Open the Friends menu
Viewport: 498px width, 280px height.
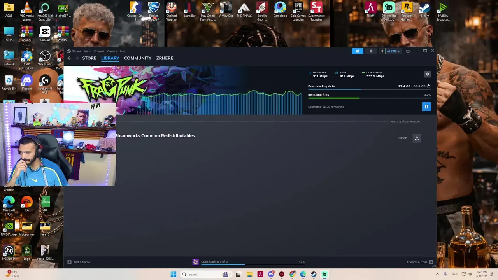[99, 51]
